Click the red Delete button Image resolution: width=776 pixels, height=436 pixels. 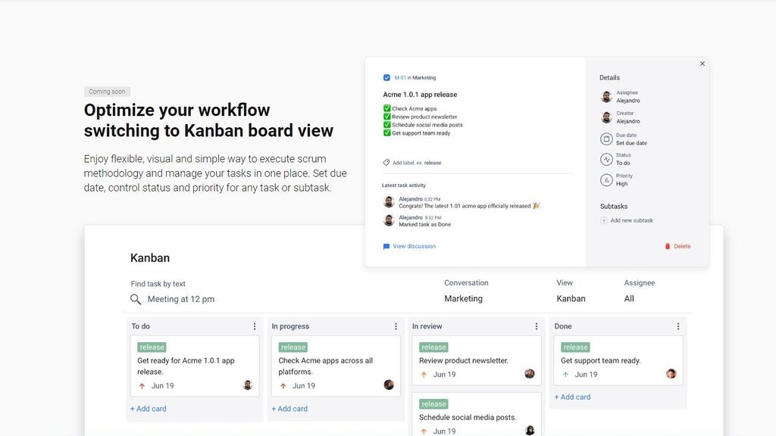677,246
